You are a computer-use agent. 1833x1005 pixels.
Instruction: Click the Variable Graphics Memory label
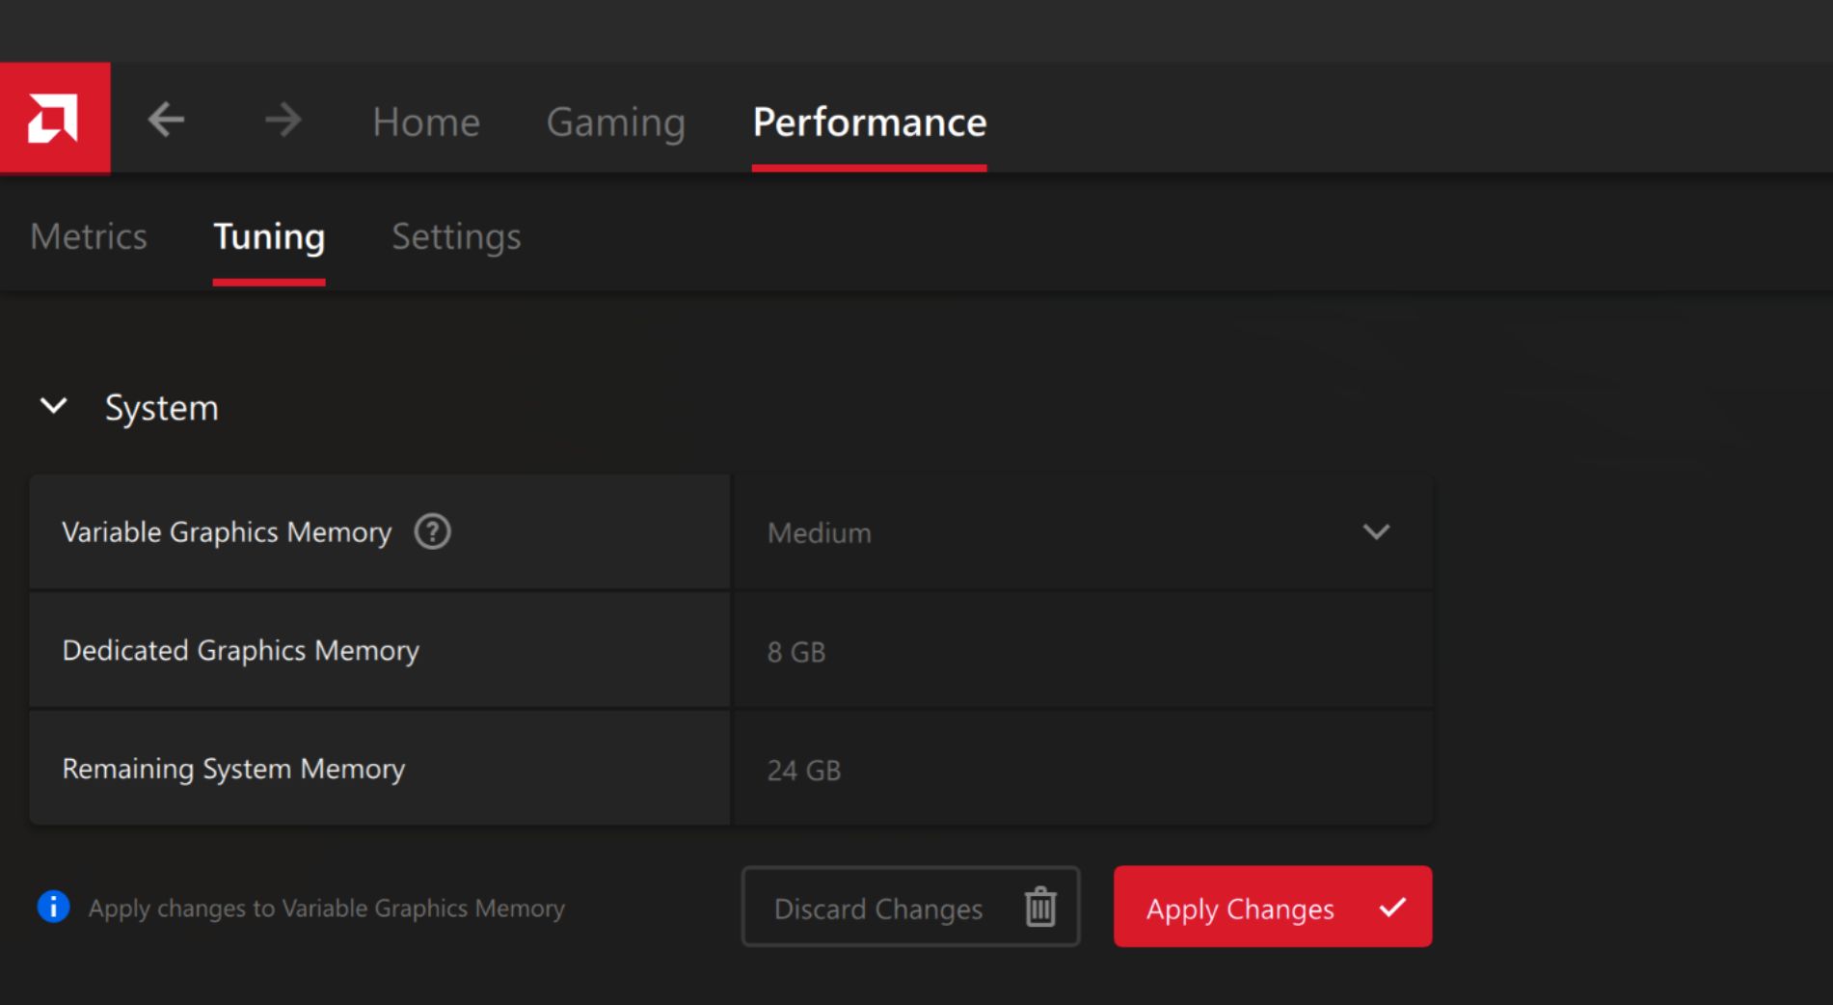point(227,532)
